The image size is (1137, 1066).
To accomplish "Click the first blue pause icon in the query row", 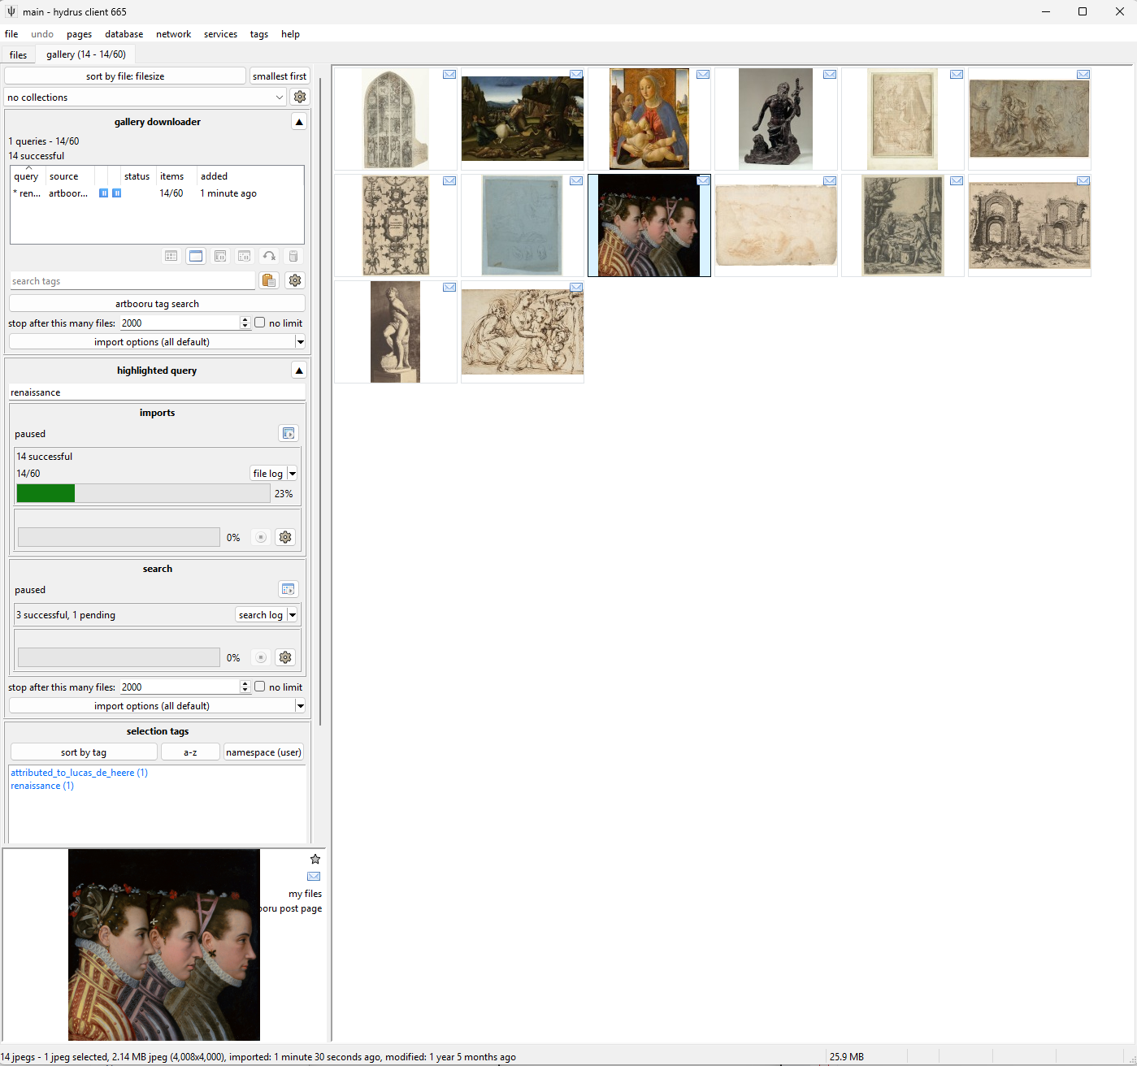I will (104, 193).
